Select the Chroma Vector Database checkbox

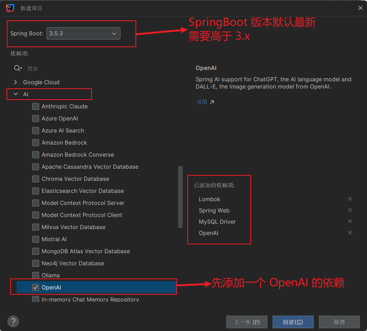tap(35, 179)
